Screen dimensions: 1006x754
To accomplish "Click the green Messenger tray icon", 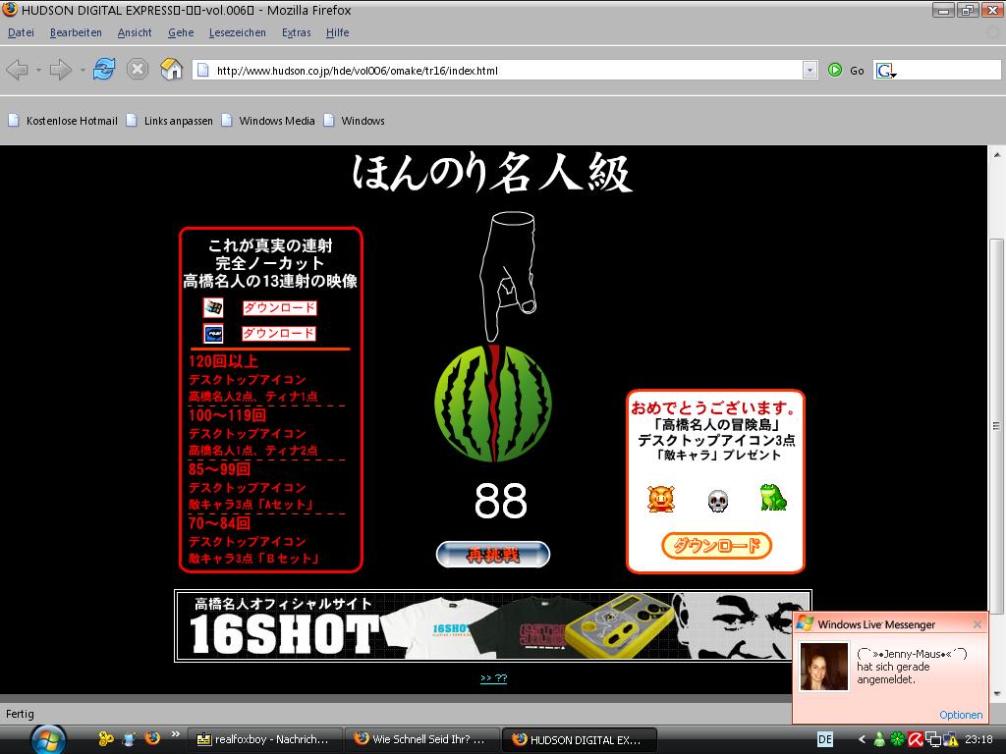I will point(879,739).
